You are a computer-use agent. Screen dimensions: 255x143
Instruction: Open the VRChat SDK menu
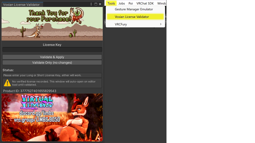(145, 3)
